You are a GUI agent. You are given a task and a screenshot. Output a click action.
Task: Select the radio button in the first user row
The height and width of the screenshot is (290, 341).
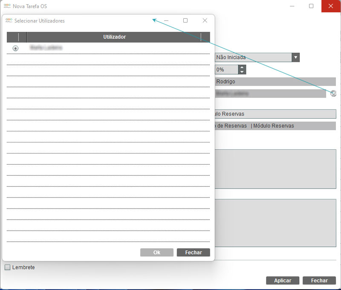(16, 48)
